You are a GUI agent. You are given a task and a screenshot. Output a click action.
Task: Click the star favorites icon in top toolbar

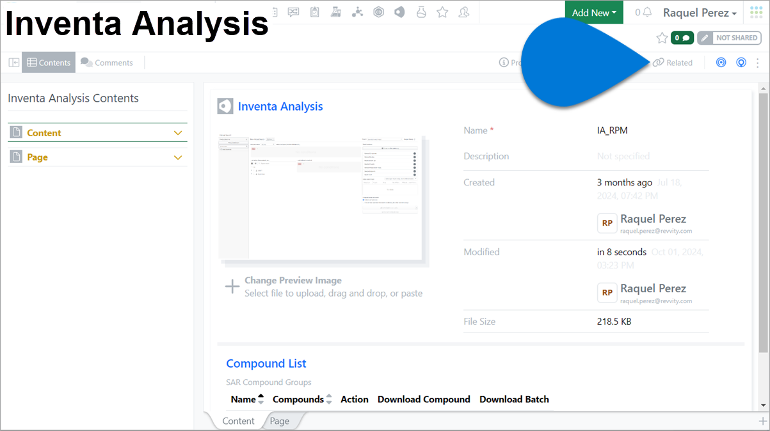[442, 12]
